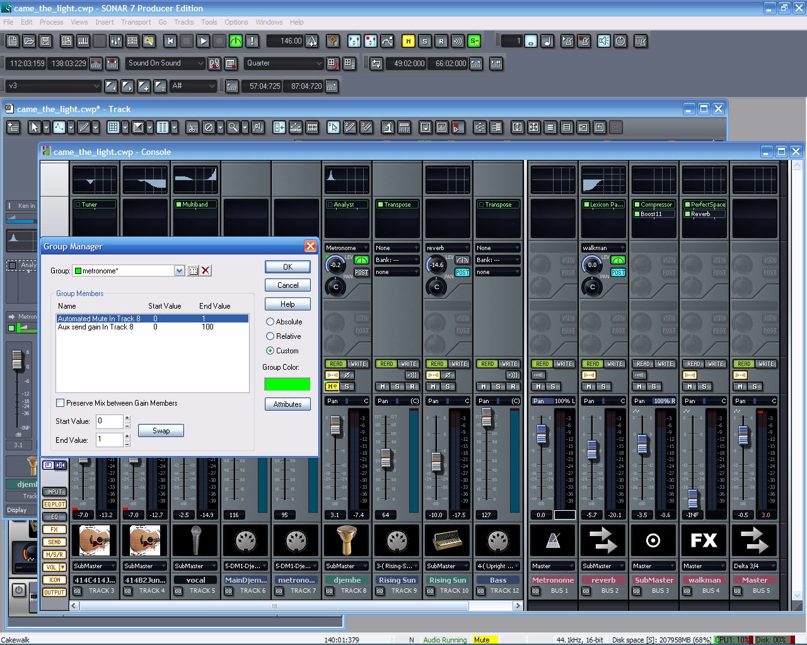Screen dimensions: 807x645
Task: Toggle the djembe track yellow mute button
Action: (332, 386)
